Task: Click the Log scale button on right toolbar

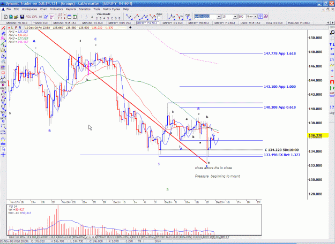Action: [x=332, y=113]
